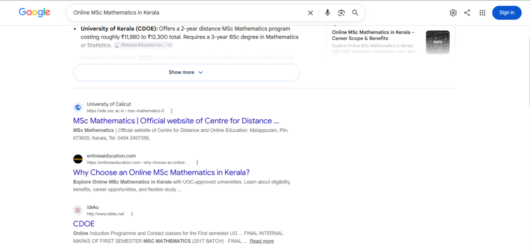
Task: Click the University of Kerala (CDOE) bold text
Action: (x=120, y=29)
